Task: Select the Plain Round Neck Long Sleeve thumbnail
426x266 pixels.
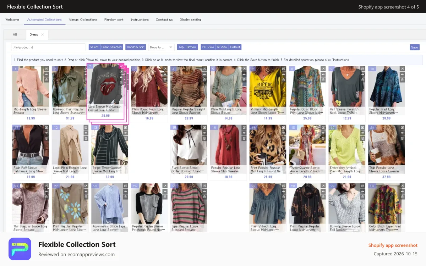Action: [149, 87]
